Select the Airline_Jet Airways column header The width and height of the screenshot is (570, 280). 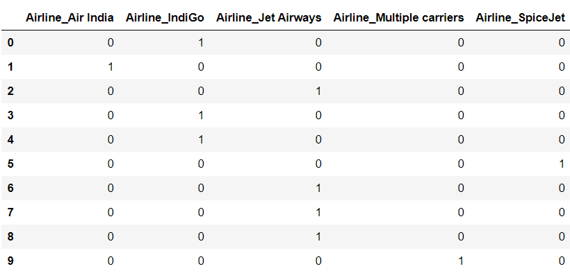268,18
